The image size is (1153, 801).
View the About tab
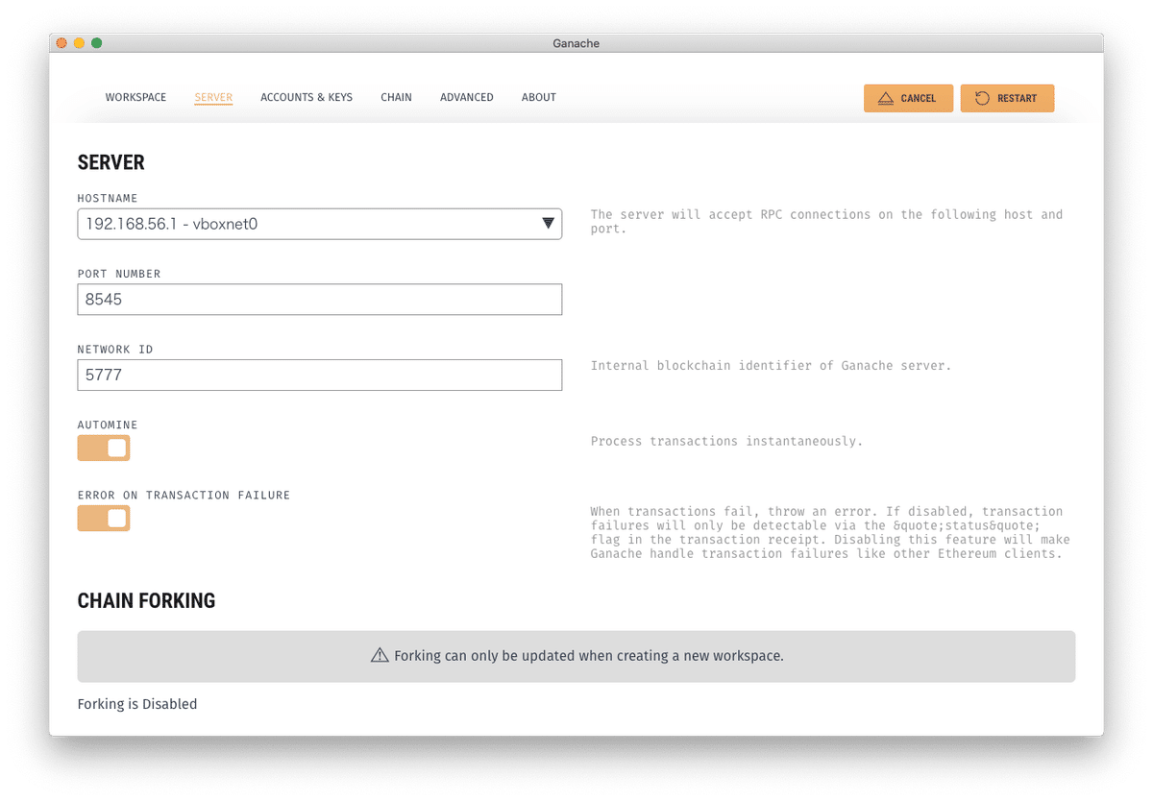[539, 97]
